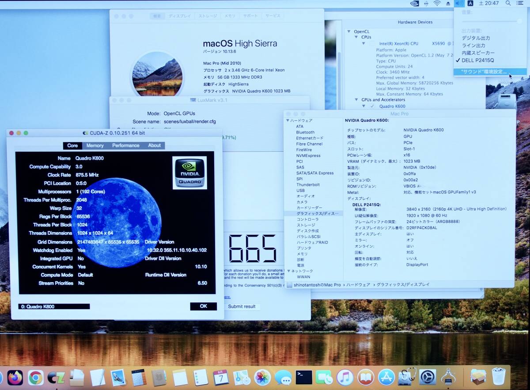Open the input source 'A' menu
Viewport: 530px width, 390px height.
470,3
